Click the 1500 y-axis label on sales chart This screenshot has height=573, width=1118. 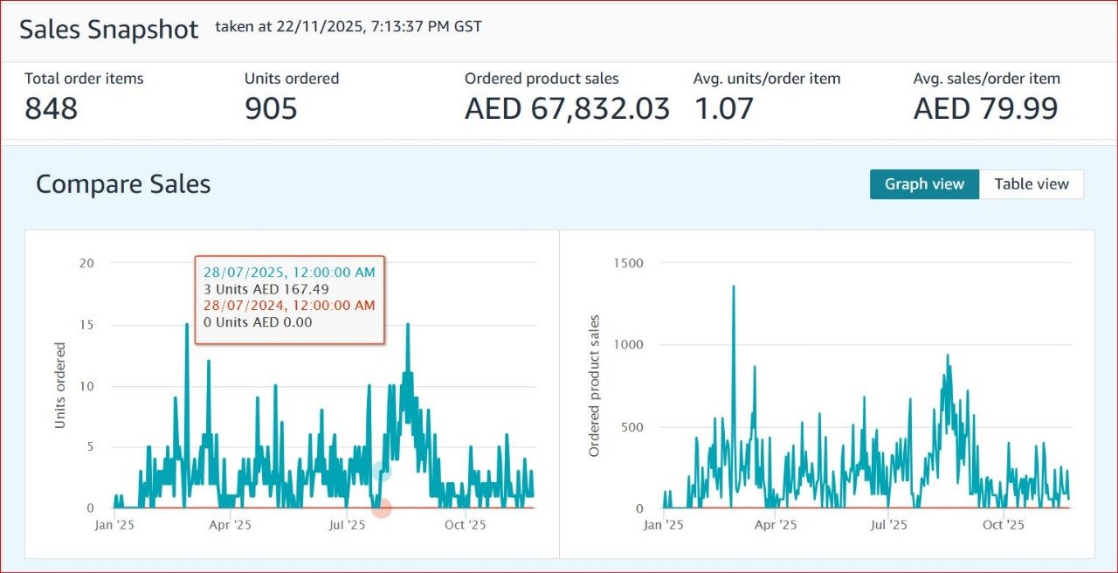[627, 263]
